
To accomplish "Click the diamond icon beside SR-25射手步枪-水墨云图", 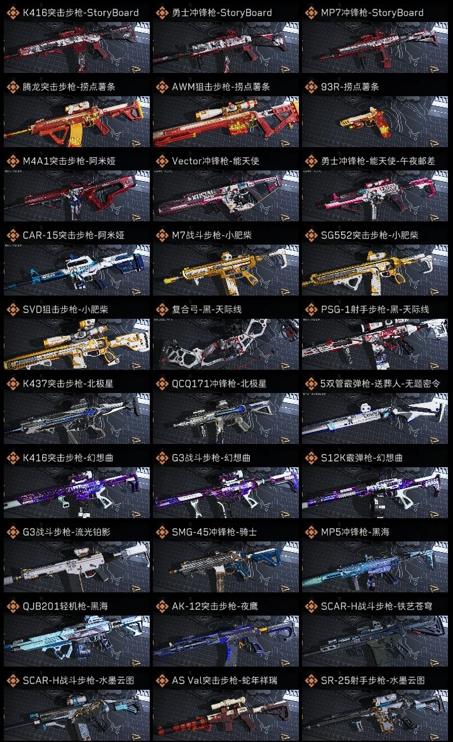I will coord(311,680).
